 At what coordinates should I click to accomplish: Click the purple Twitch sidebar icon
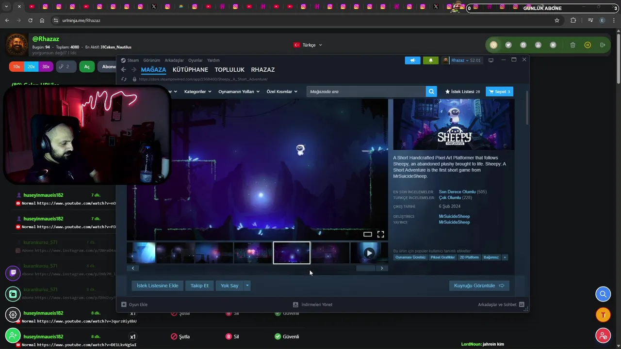(13, 273)
